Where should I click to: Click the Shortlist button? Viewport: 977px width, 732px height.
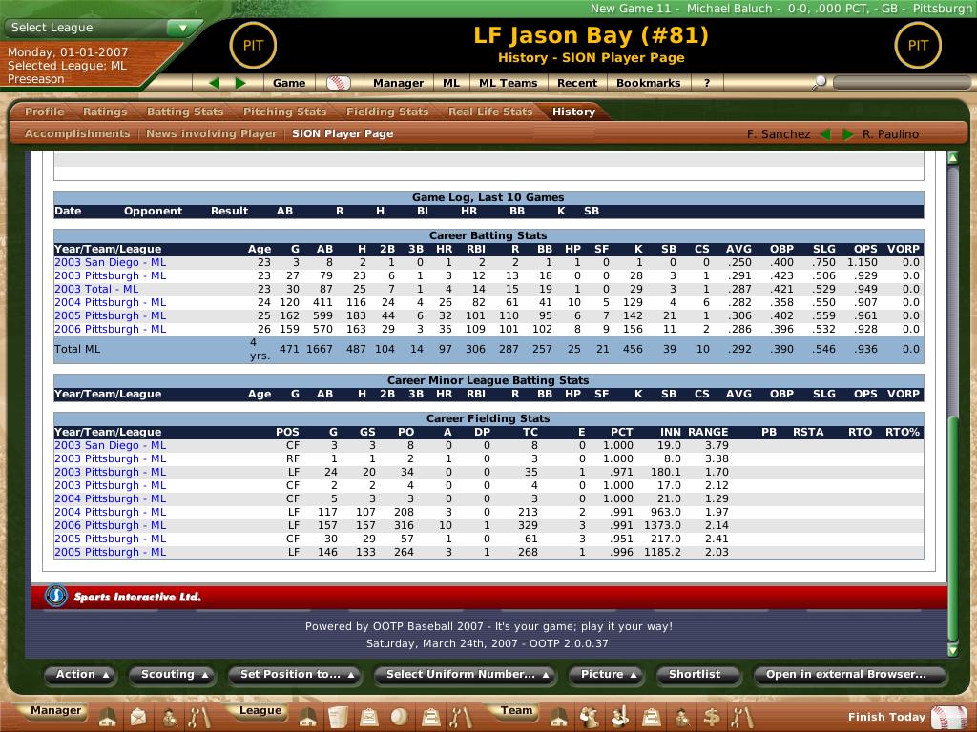695,675
